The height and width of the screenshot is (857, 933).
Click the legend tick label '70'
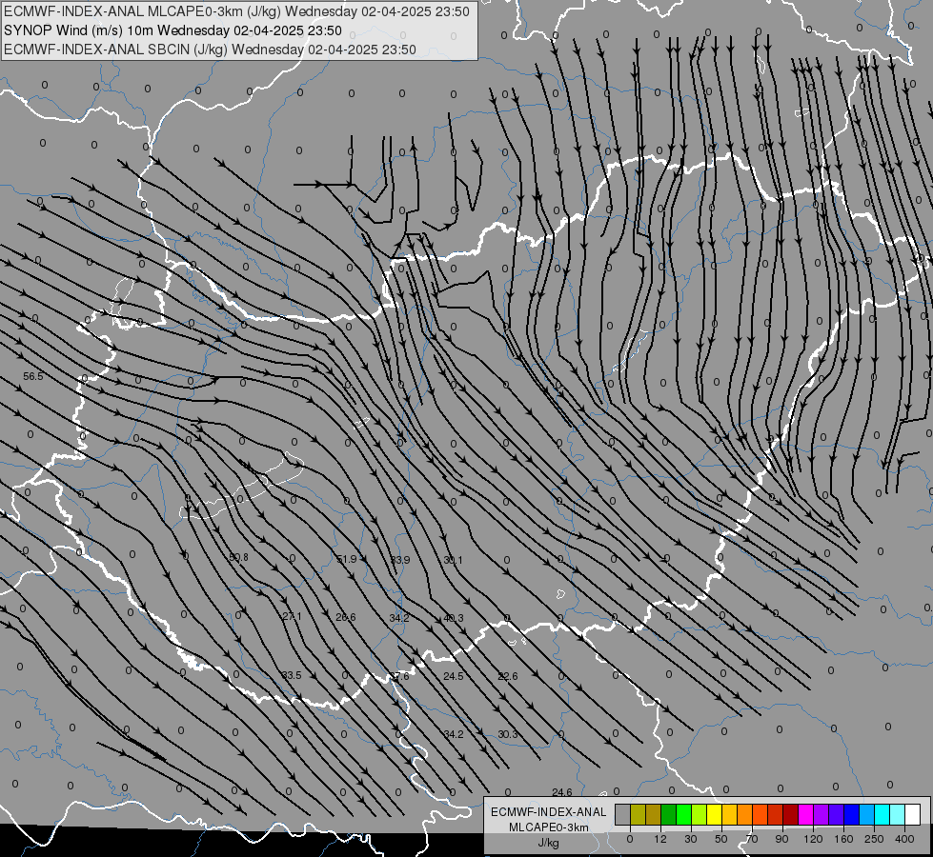click(752, 839)
